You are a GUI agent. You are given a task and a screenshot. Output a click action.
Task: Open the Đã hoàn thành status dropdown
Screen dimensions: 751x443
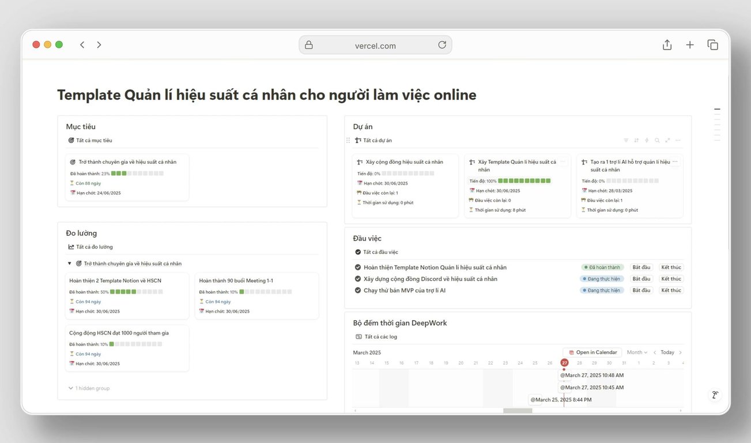tap(602, 267)
